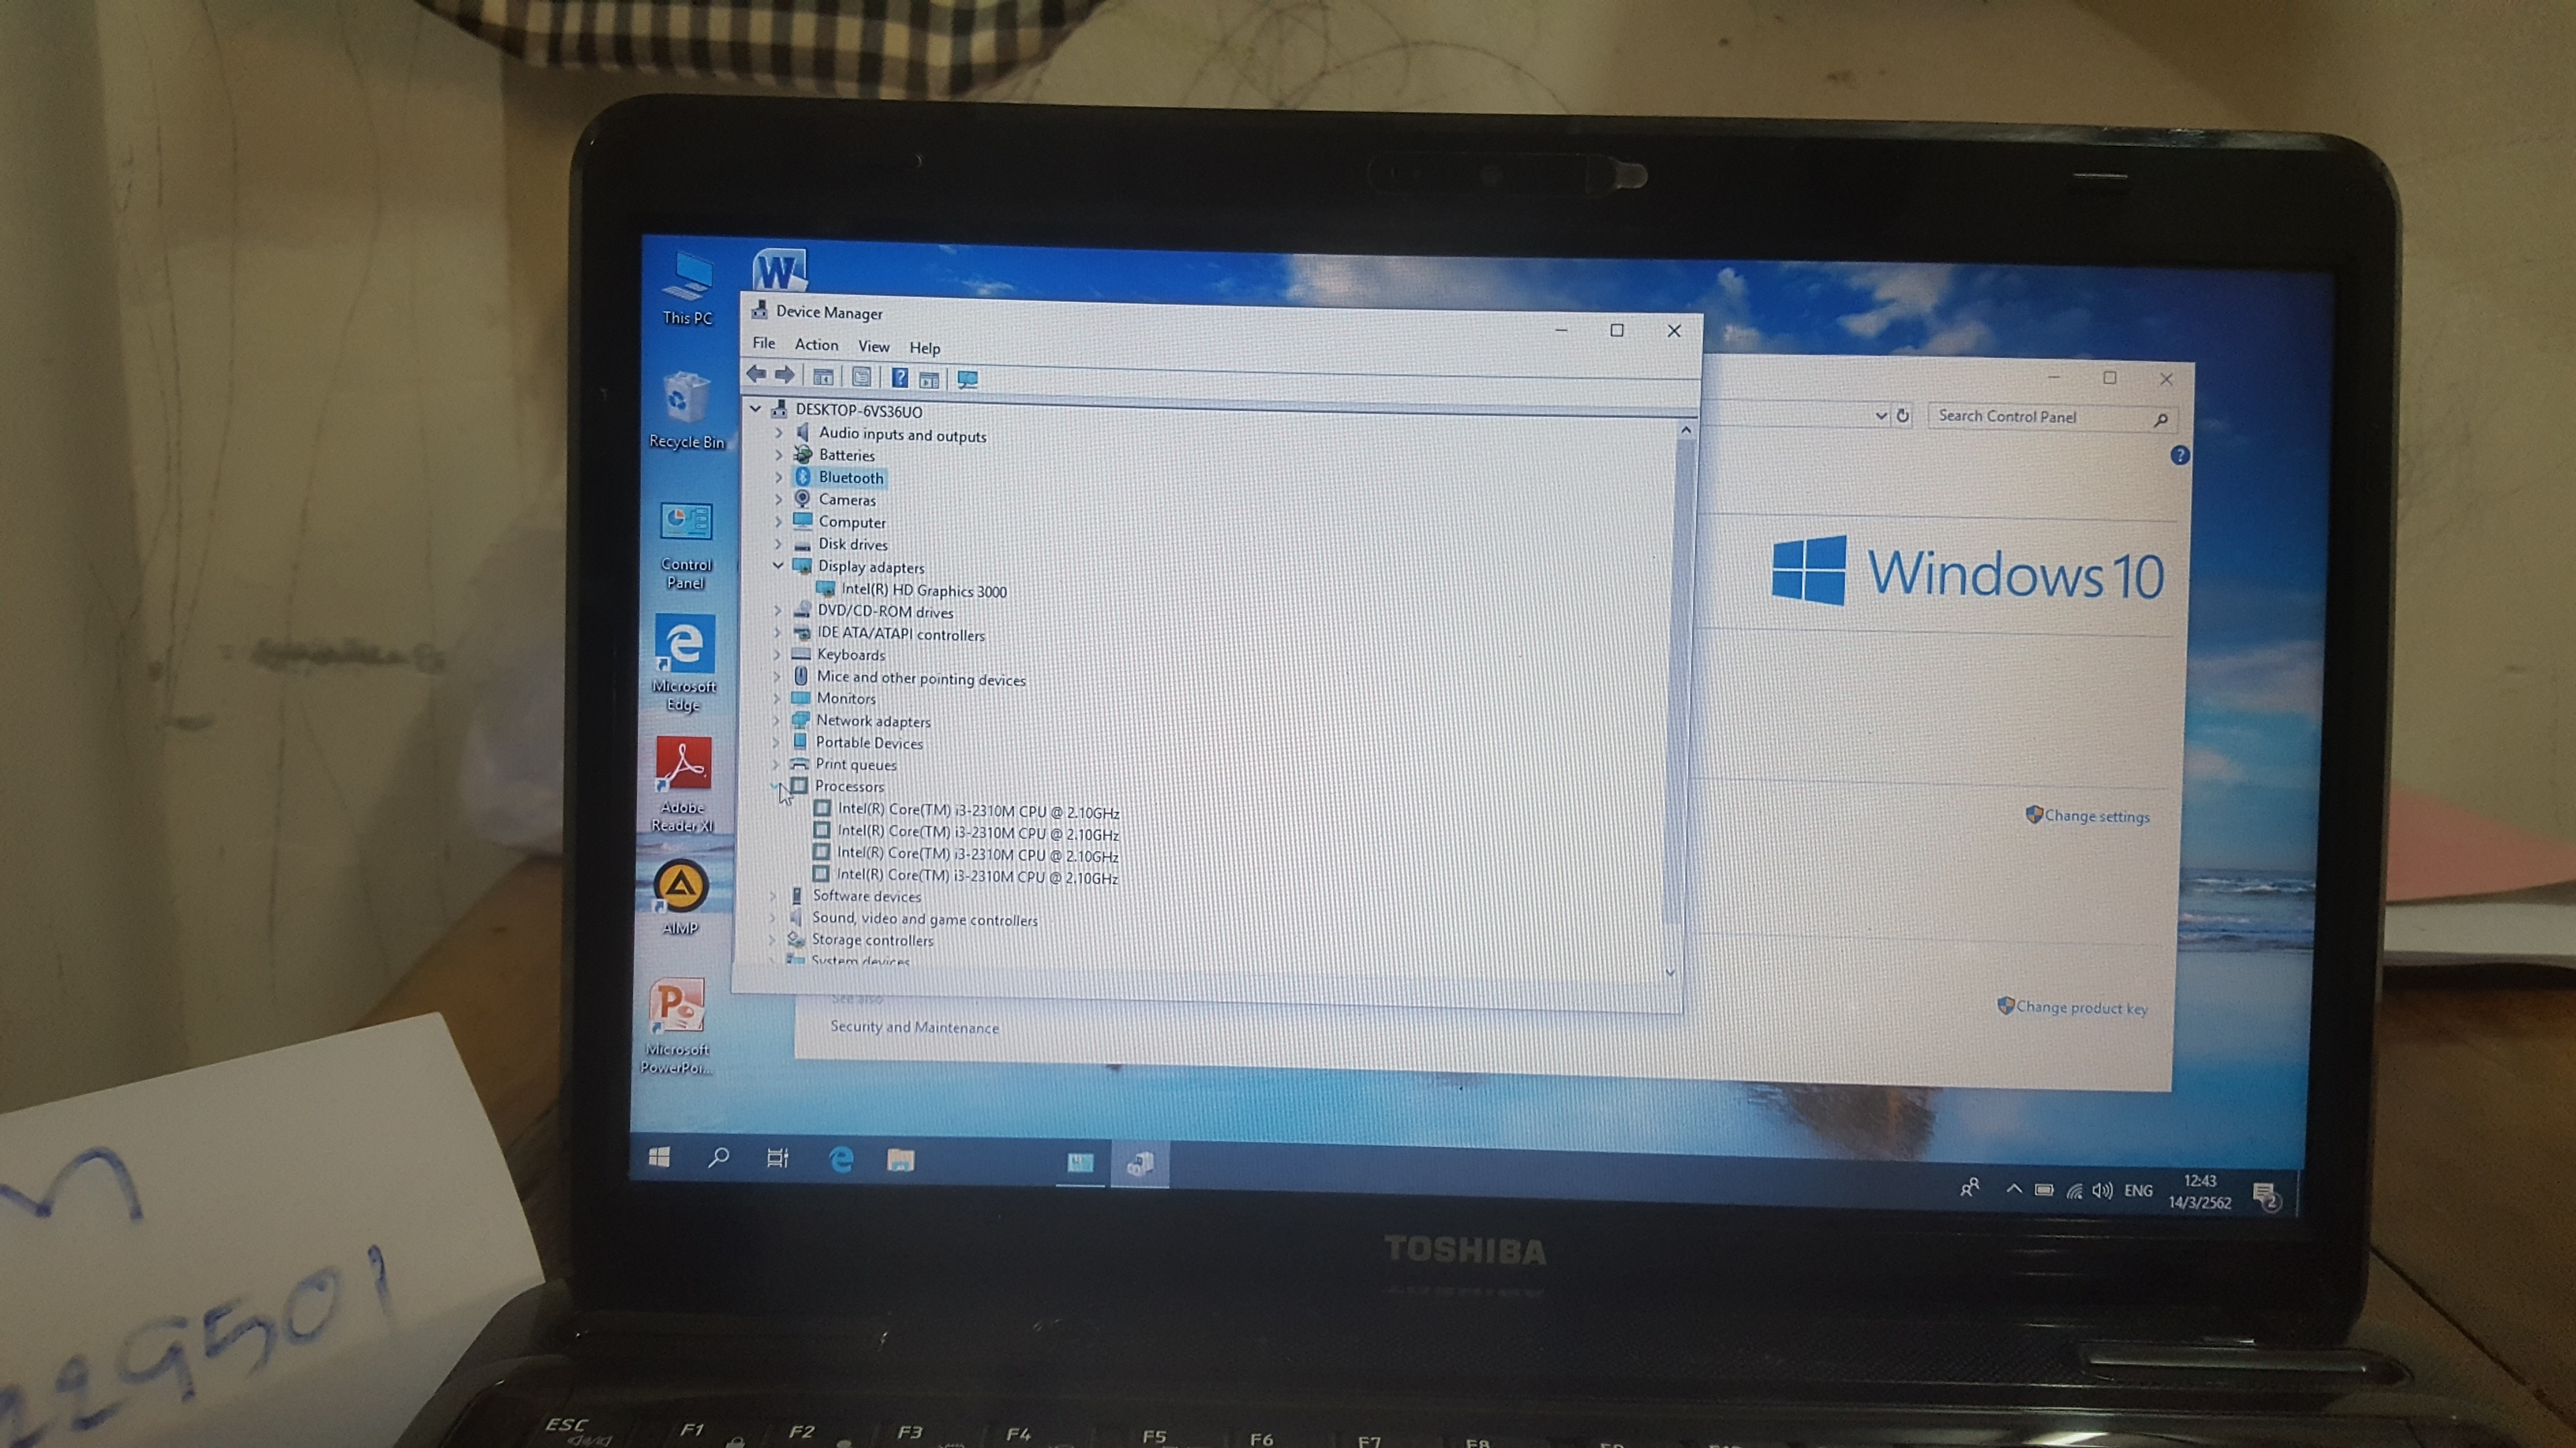
Task: Open File Explorer from the taskbar
Action: 900,1161
